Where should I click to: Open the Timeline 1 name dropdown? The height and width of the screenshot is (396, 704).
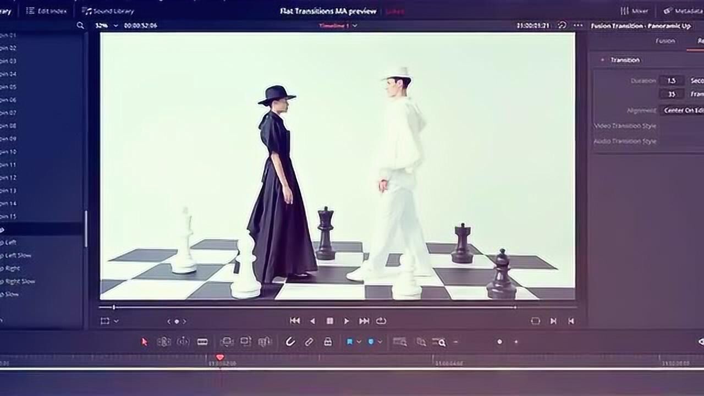[338, 25]
